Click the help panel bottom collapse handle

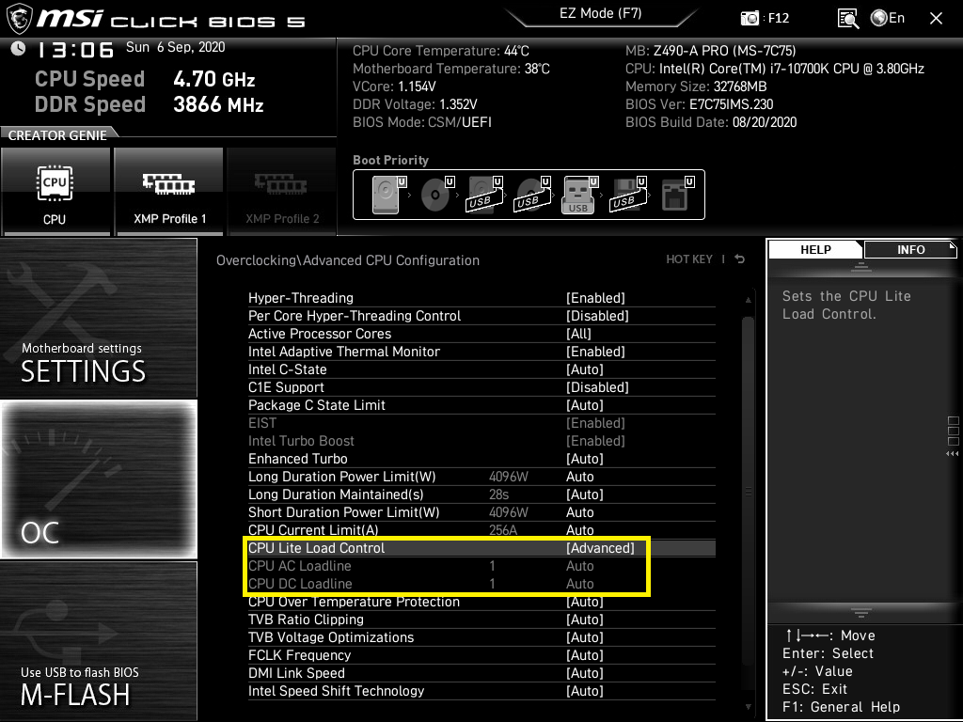pos(861,612)
